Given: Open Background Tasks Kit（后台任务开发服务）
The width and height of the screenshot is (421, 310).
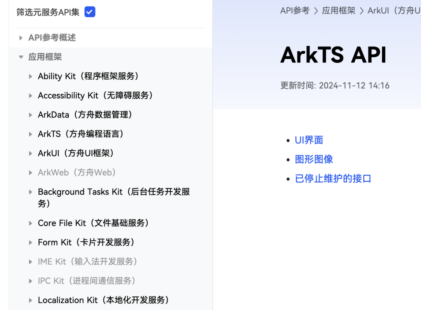Looking at the screenshot, I should tap(114, 198).
